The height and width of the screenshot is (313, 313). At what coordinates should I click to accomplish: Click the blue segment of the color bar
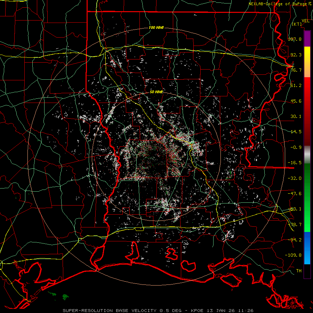[307, 248]
